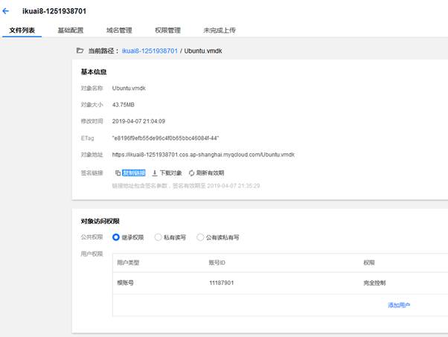Image resolution: width=448 pixels, height=337 pixels.
Task: Click the copy icon beside 复制链接
Action: tap(118, 173)
